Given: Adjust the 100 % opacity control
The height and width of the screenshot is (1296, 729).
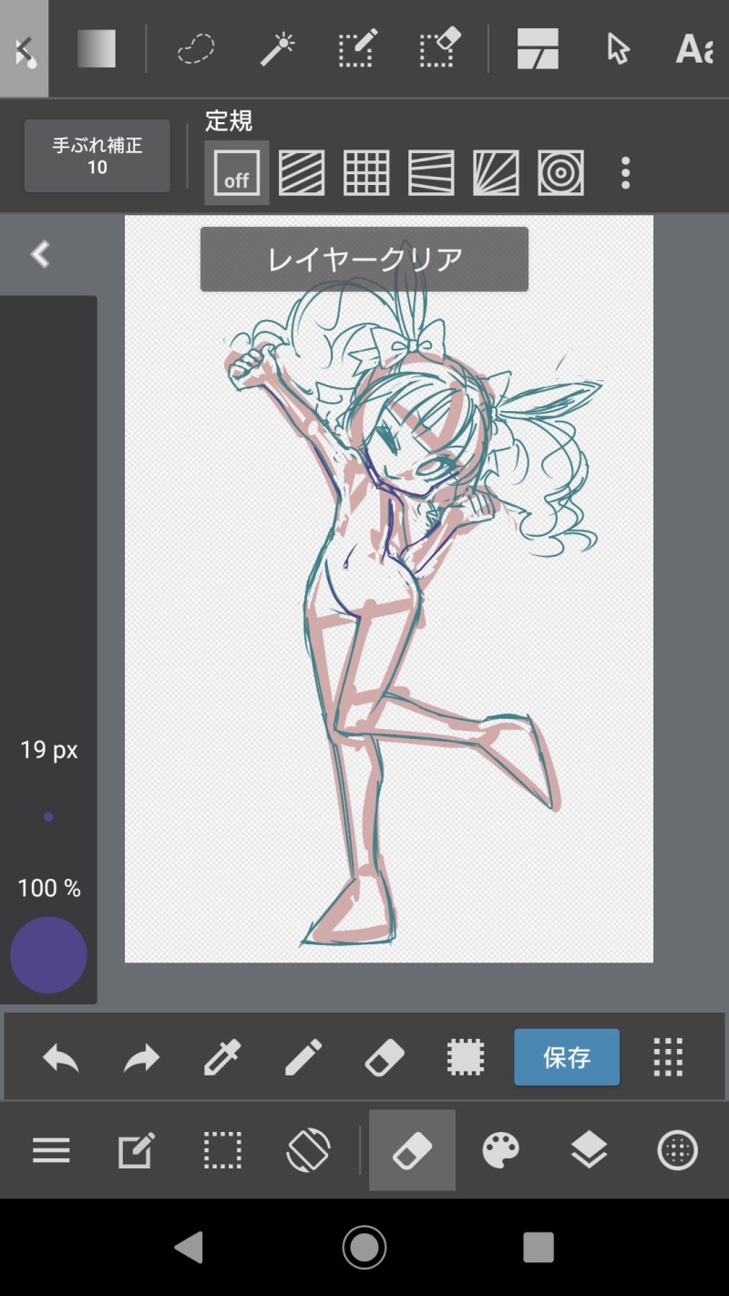Looking at the screenshot, I should pyautogui.click(x=49, y=888).
